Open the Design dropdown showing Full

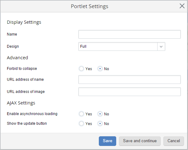(x=118, y=46)
